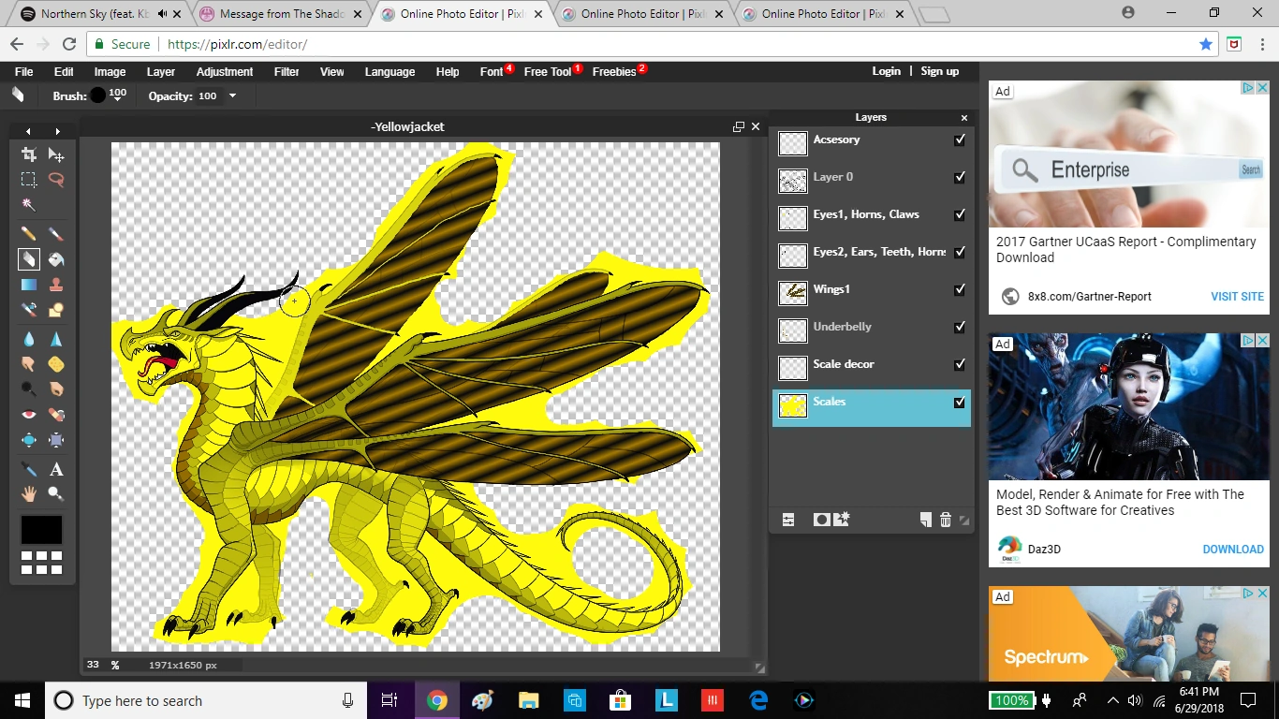Toggle visibility of Underbelly layer

(x=959, y=327)
